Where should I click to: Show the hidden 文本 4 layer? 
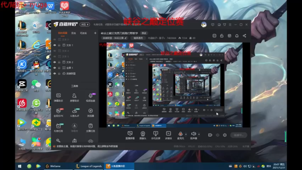[55, 51]
